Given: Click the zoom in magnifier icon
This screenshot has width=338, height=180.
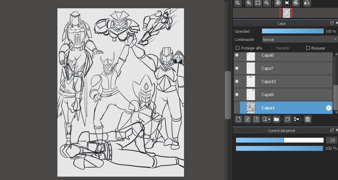Looking at the screenshot, I should [249, 3].
